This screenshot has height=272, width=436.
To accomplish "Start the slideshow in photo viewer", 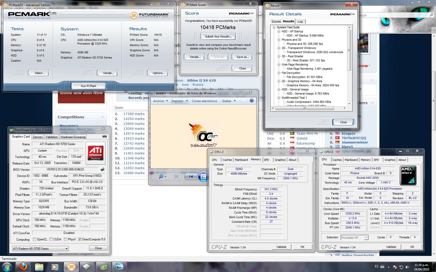I will point(203,177).
